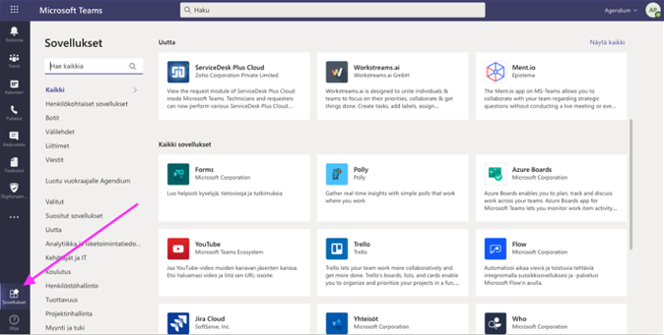The image size is (664, 335).
Task: Click Who app icon
Action: tap(496, 323)
